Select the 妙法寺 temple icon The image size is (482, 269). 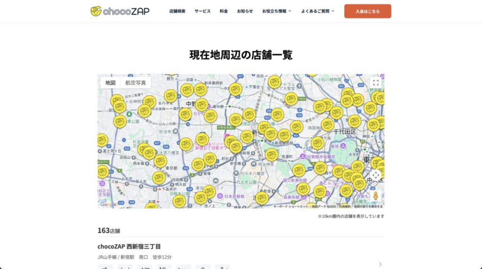[x=176, y=131]
